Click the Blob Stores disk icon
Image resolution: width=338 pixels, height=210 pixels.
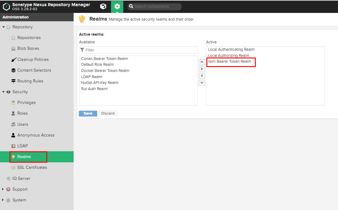click(13, 49)
